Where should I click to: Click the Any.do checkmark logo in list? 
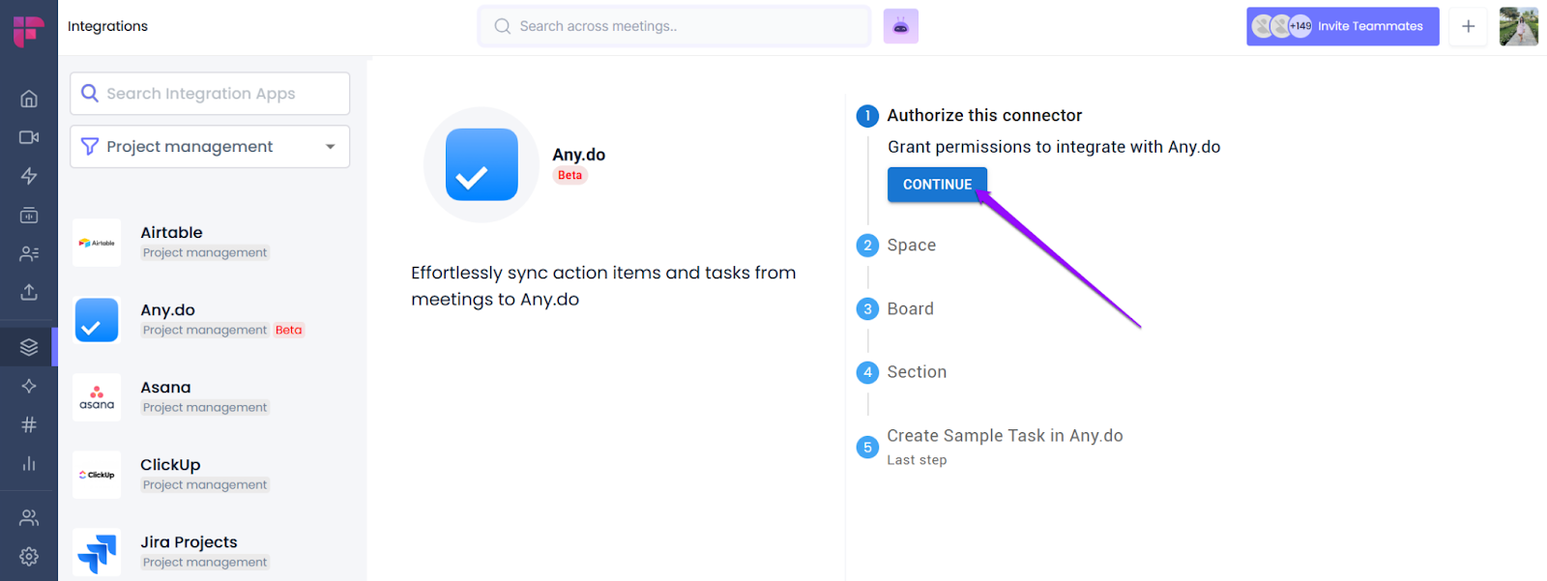pos(97,320)
